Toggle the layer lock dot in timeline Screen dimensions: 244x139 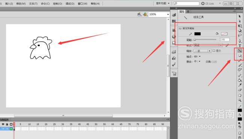(7, 129)
